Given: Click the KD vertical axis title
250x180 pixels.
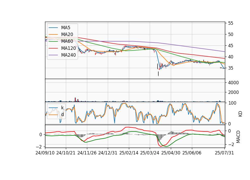Looking at the screenshot, I should pos(240,114).
